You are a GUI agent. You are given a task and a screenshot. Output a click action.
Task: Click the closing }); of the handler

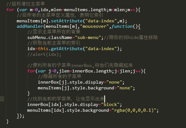point(21,116)
